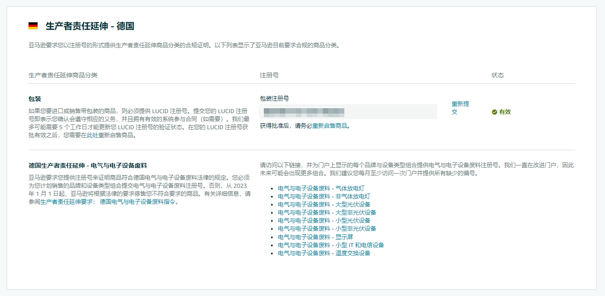
Task: Click the 状态 column header
Action: (498, 75)
